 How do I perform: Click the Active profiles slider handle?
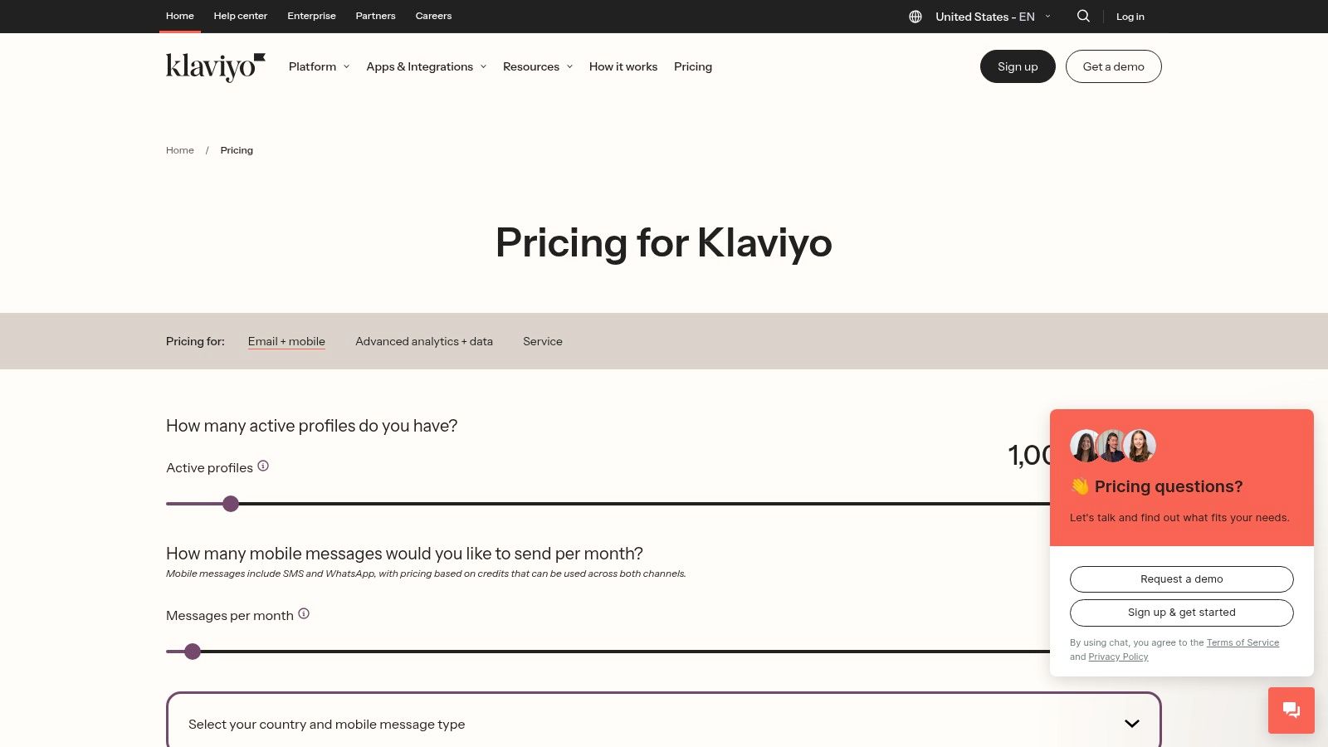coord(231,504)
